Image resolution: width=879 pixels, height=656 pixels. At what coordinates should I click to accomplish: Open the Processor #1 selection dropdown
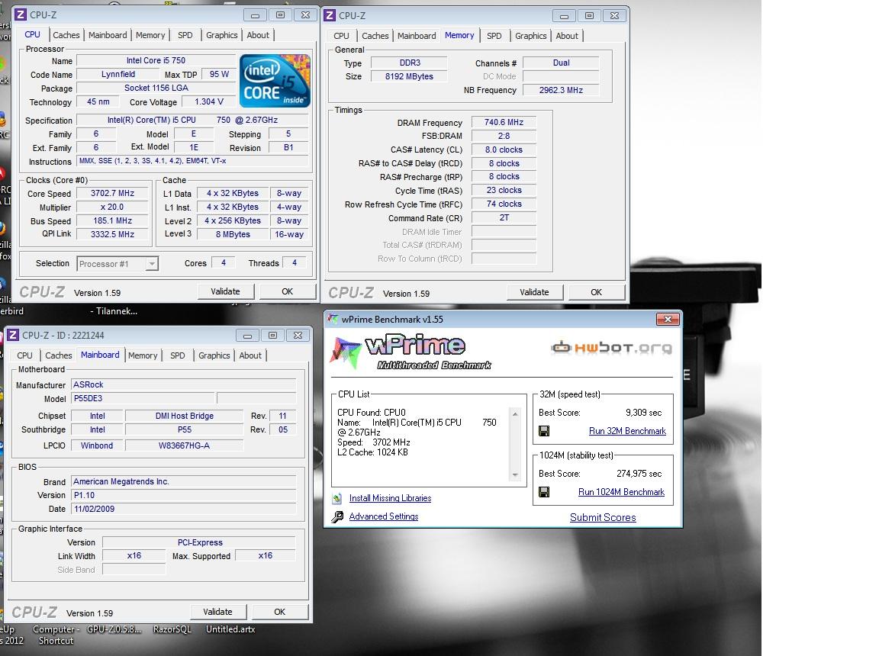point(151,264)
